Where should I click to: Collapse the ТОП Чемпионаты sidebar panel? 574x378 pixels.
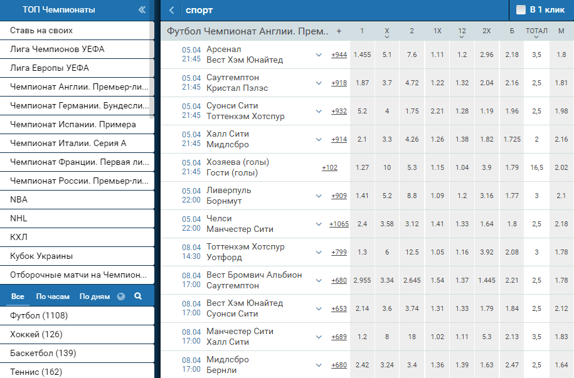(x=142, y=10)
